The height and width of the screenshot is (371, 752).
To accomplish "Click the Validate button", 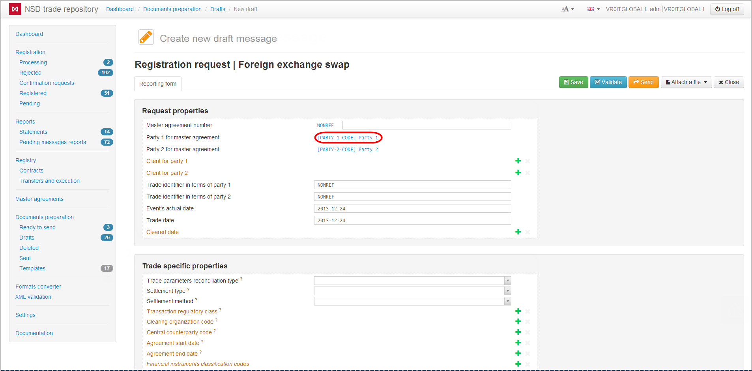I will click(x=608, y=82).
